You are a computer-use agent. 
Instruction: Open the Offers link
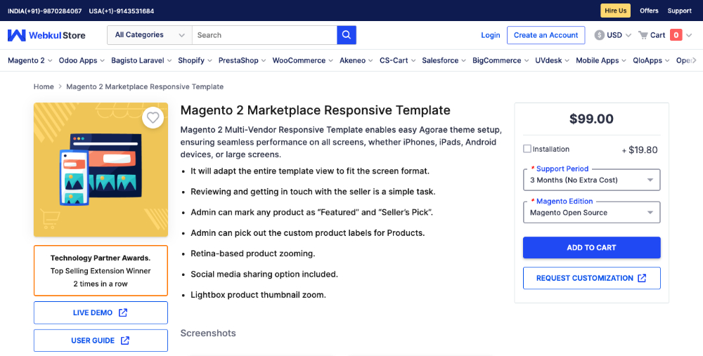(649, 11)
